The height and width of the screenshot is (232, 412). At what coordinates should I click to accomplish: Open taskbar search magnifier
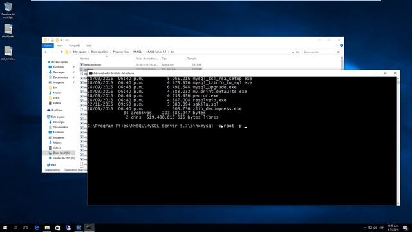[x=15, y=227]
